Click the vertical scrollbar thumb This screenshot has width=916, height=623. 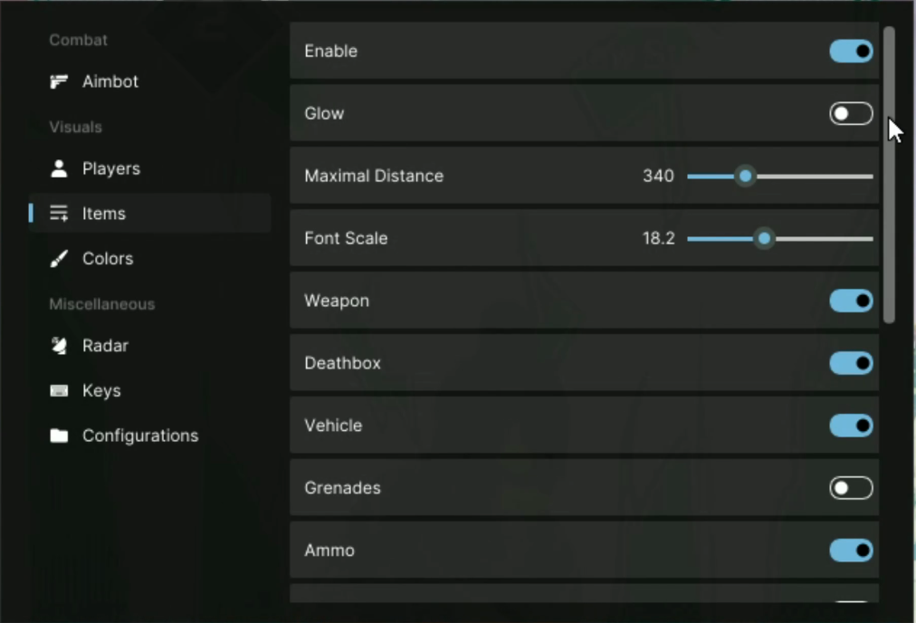[889, 174]
